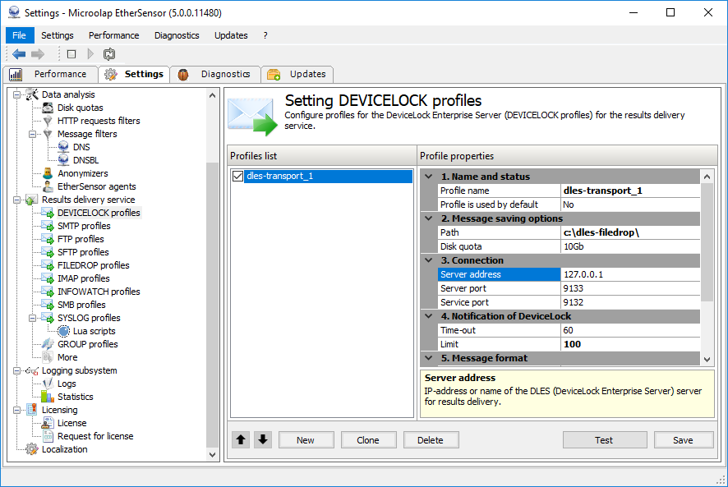Click the FILEDROP profiles envelope icon

48,265
